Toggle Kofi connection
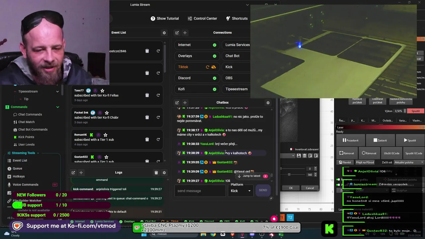The height and width of the screenshot is (239, 425). click(x=214, y=89)
